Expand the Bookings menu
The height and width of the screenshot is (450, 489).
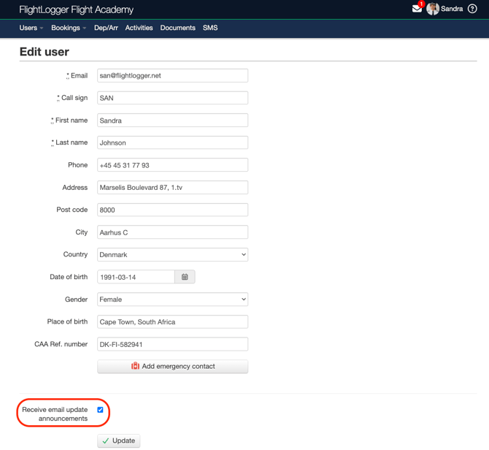(x=69, y=28)
